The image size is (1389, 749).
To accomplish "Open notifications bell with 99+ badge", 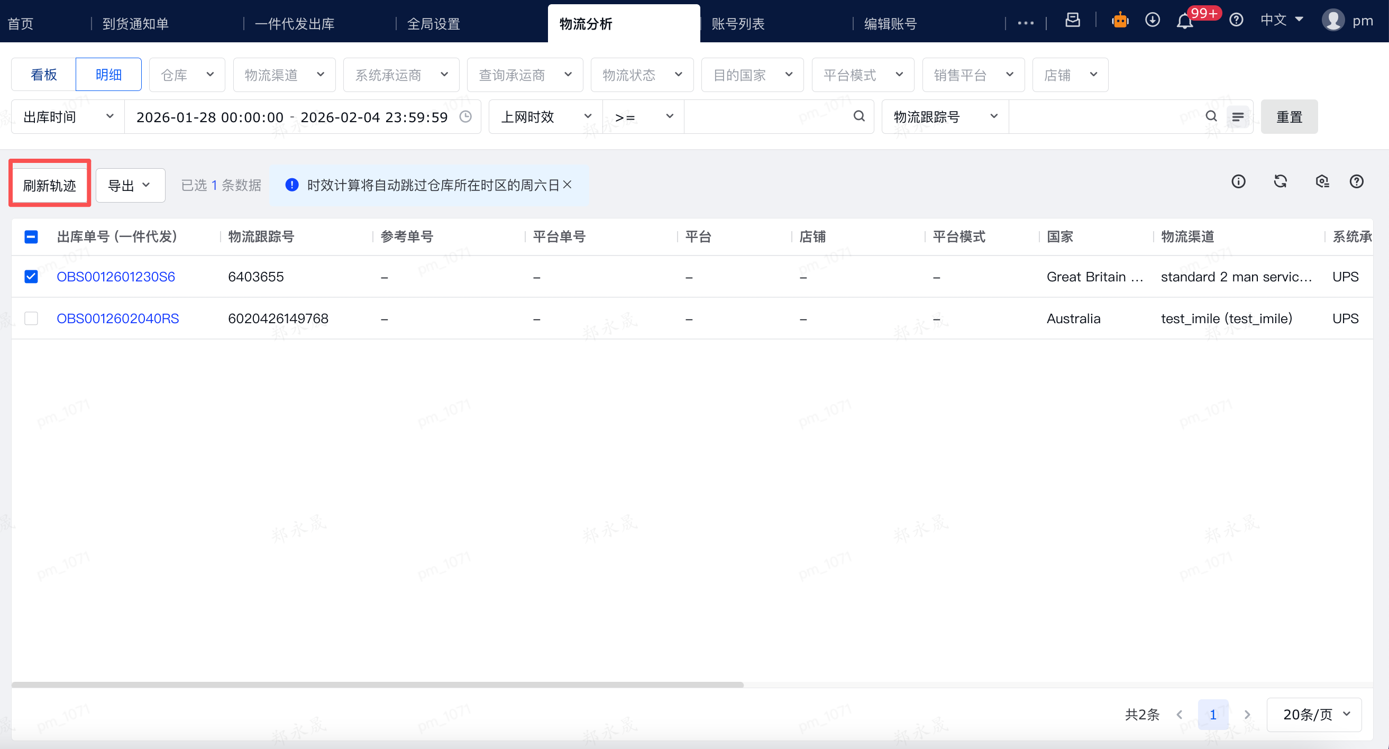I will [1184, 22].
